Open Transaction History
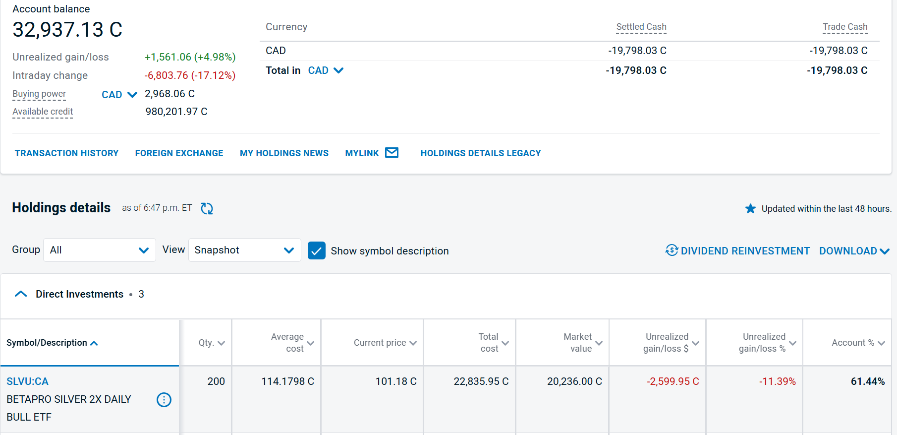Image resolution: width=897 pixels, height=435 pixels. (67, 153)
